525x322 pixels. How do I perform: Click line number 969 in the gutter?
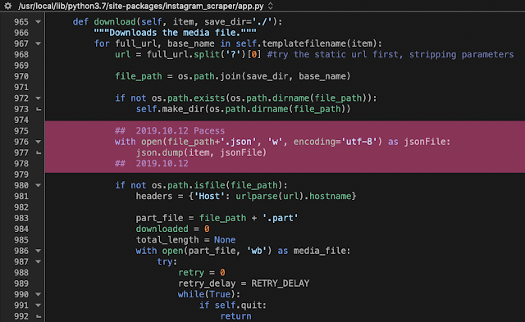[x=21, y=66]
